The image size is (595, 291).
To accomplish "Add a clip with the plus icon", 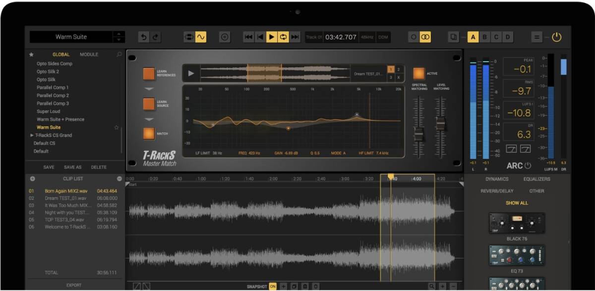I will pos(33,179).
